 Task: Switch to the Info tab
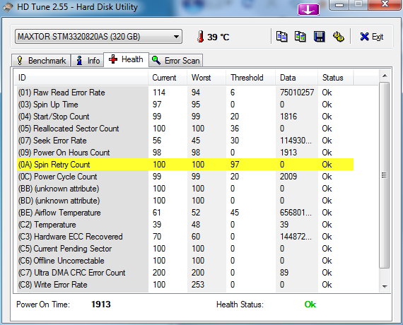pos(88,61)
